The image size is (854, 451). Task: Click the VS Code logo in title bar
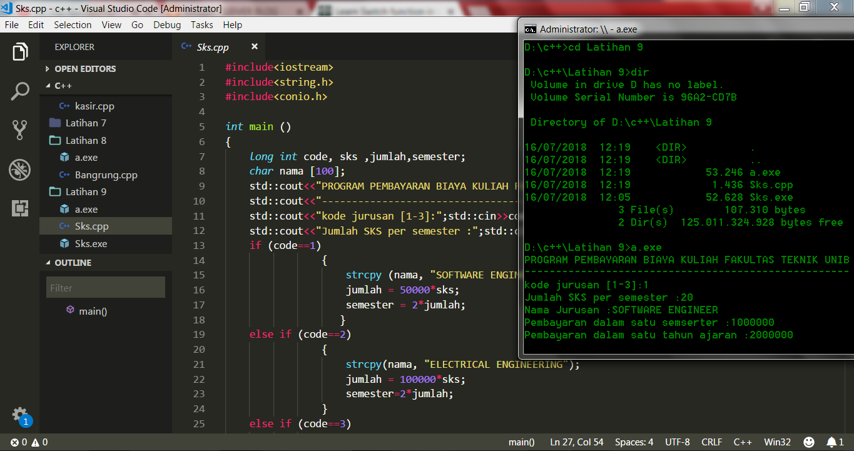point(8,9)
